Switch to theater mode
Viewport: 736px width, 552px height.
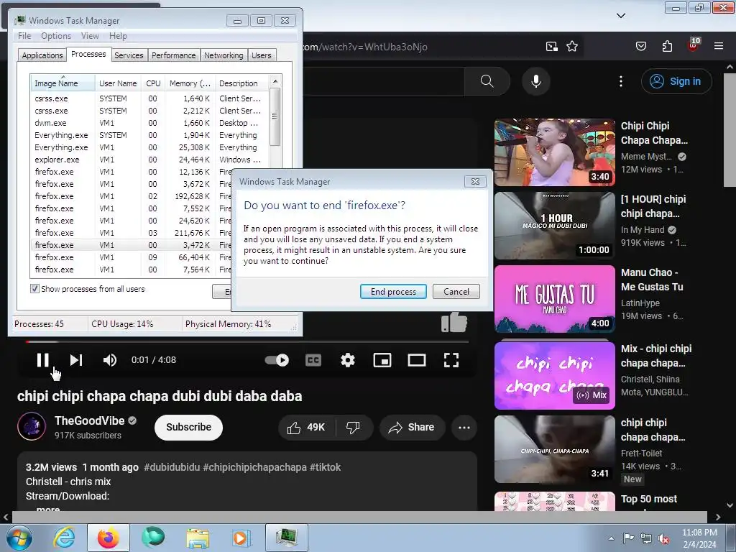click(x=417, y=360)
